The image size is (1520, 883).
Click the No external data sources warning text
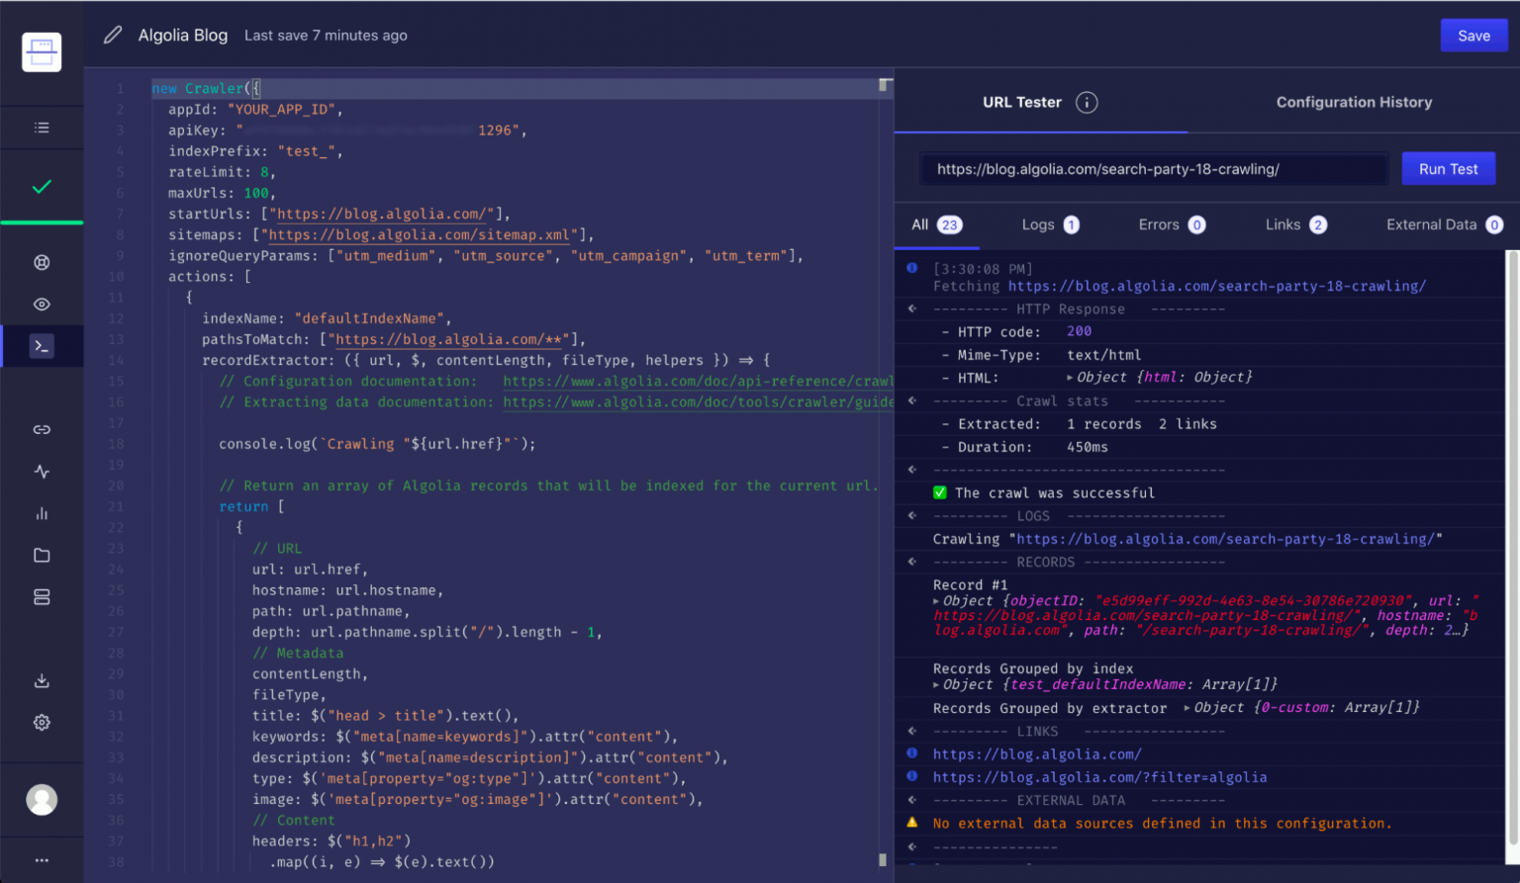pyautogui.click(x=1162, y=823)
